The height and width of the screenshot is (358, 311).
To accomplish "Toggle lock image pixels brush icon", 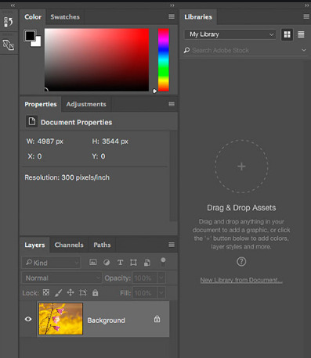I will [x=59, y=293].
